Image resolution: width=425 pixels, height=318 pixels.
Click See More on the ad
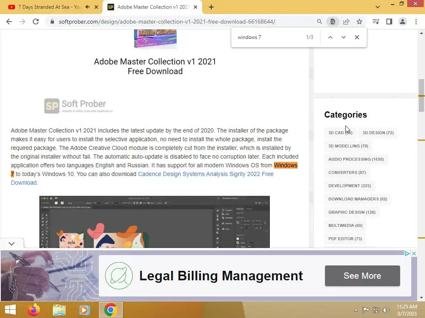[362, 275]
